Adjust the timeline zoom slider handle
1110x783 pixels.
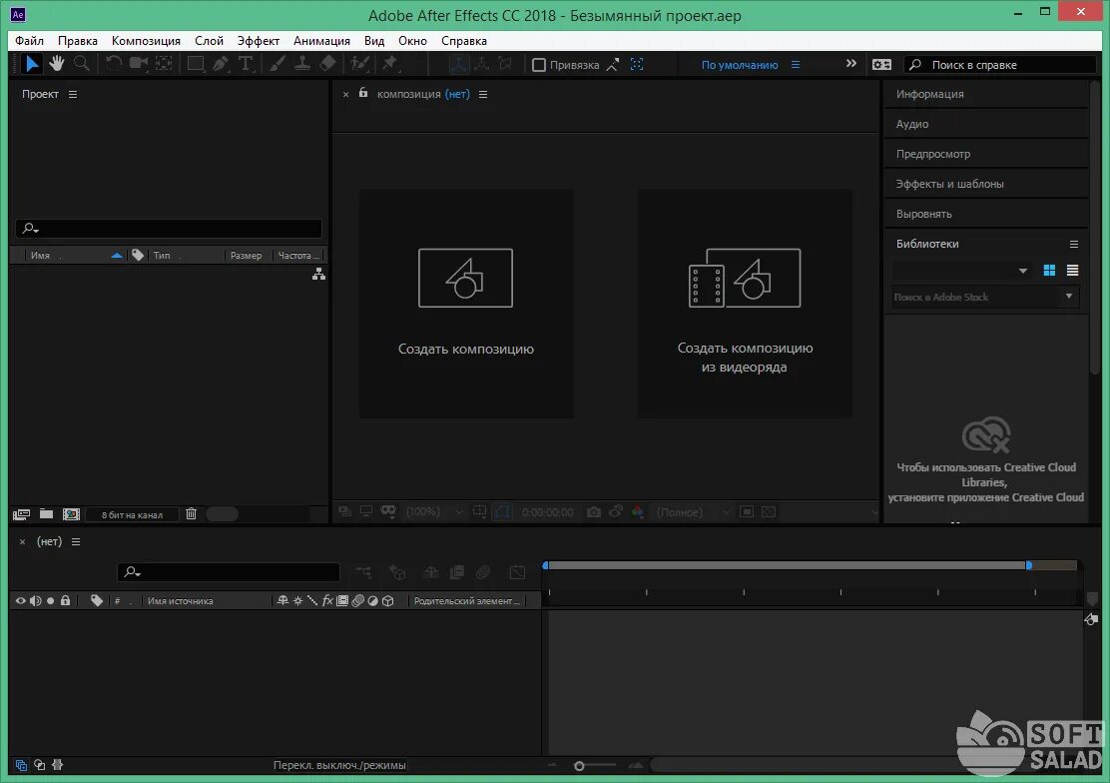[579, 766]
